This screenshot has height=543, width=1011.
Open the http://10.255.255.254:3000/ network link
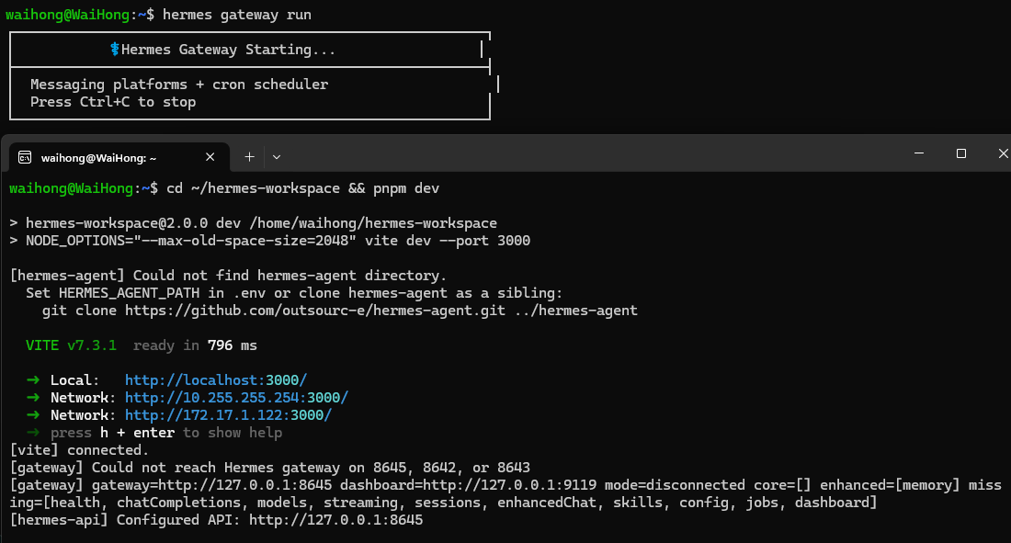point(236,397)
